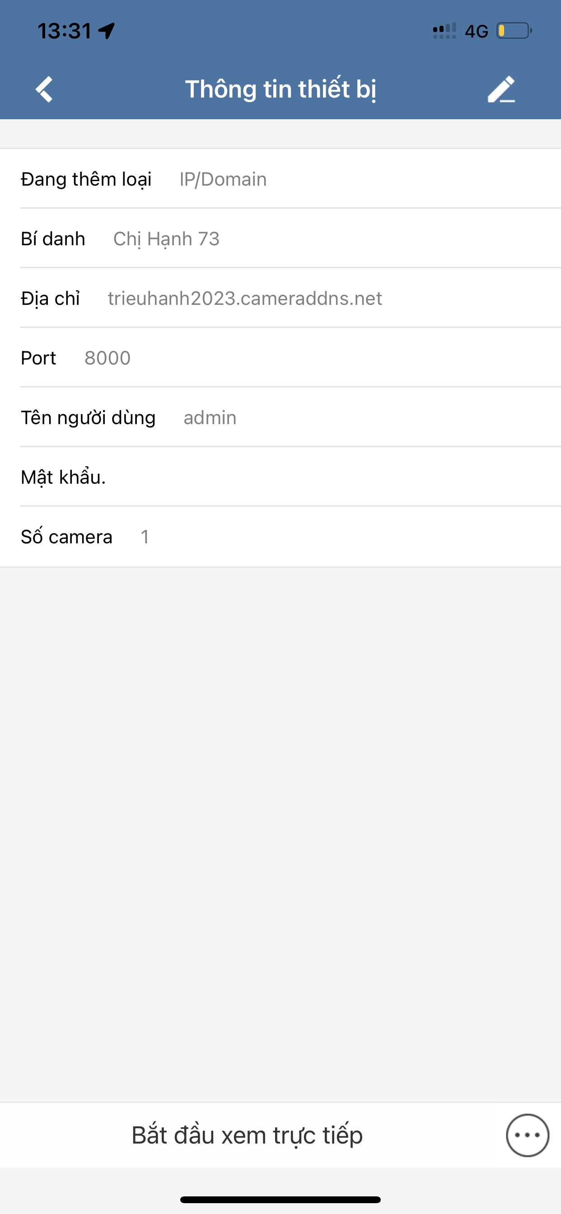561x1214 pixels.
Task: Tap the location arrow status icon
Action: click(107, 31)
